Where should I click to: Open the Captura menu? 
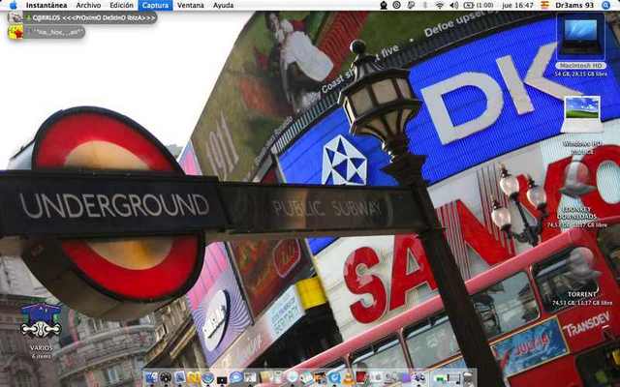coord(155,5)
